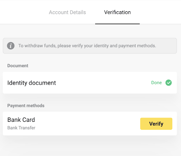
Task: Click the empty right end of info banner
Action: [x=166, y=46]
